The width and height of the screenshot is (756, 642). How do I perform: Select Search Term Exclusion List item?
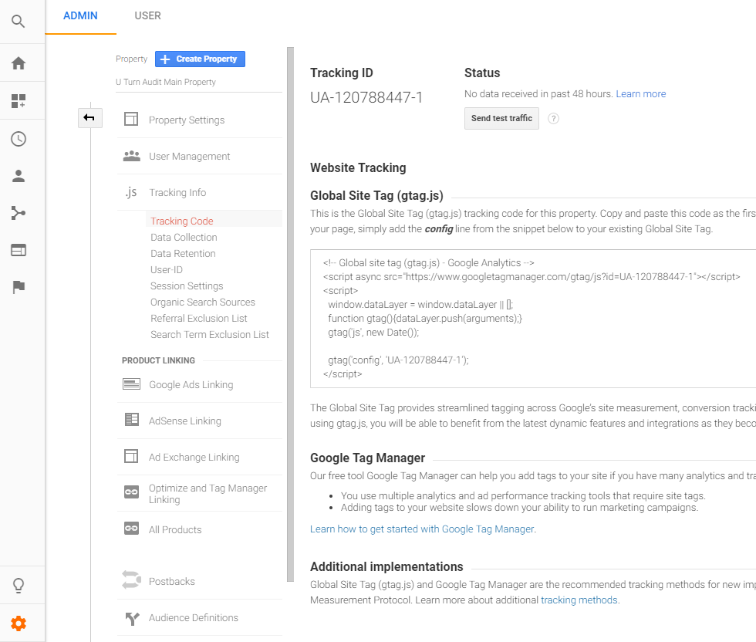click(210, 335)
